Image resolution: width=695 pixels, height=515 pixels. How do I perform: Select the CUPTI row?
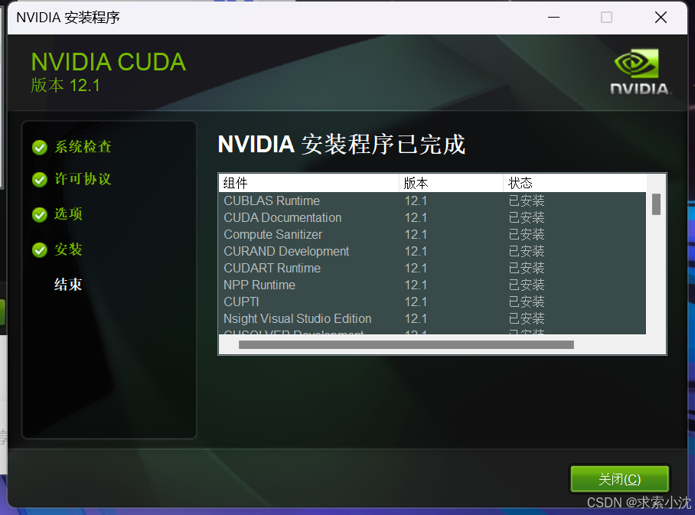pyautogui.click(x=432, y=302)
